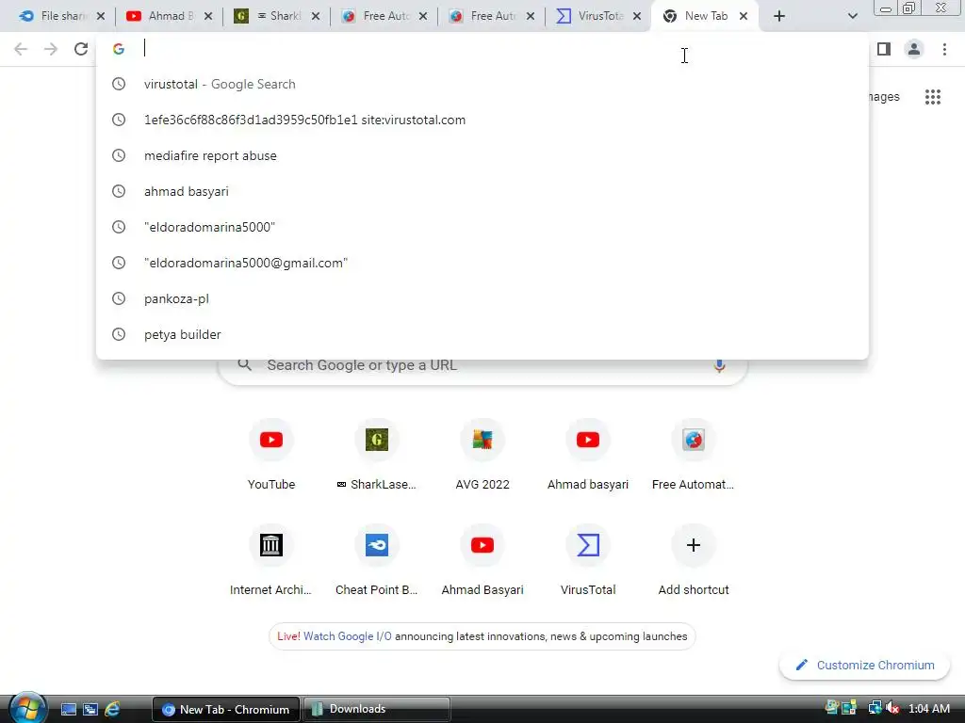Viewport: 965px width, 723px height.
Task: Open the Switch between windows quick launch icon
Action: click(x=90, y=709)
